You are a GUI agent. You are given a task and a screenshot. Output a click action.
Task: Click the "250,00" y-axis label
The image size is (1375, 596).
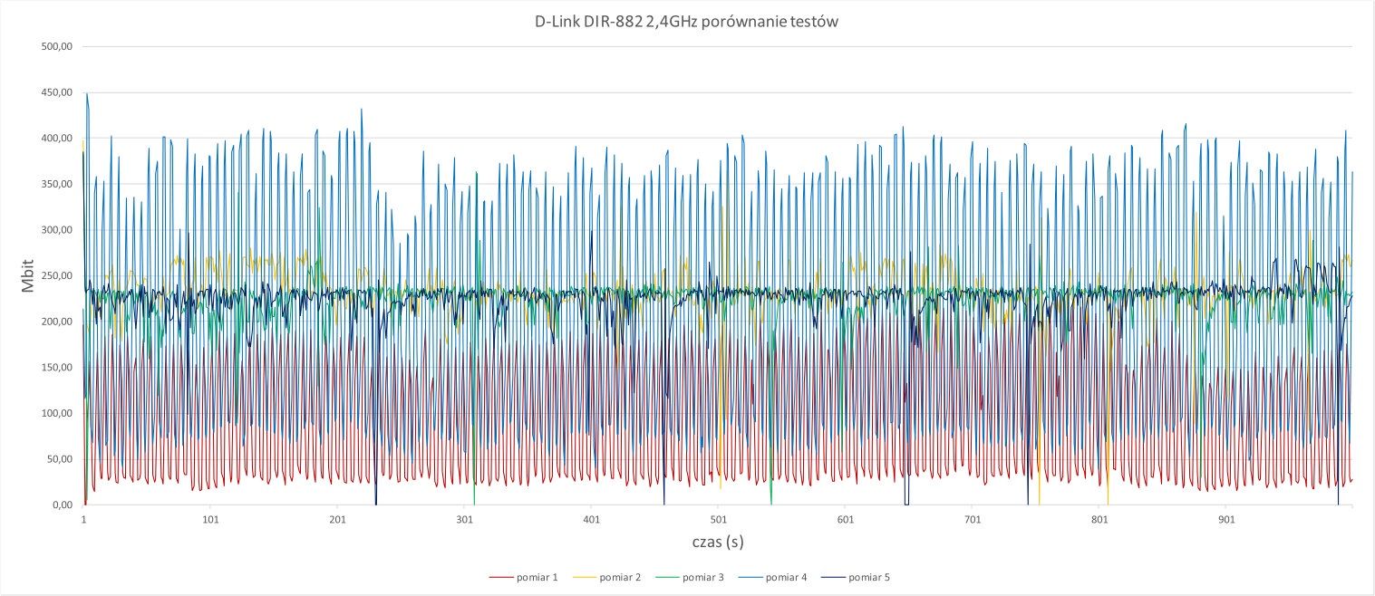[58, 275]
